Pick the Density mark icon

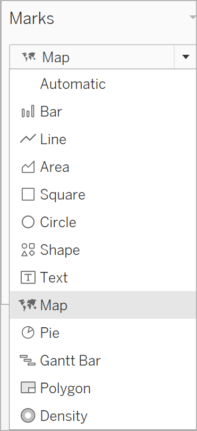[x=28, y=416]
